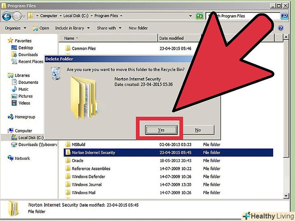This screenshot has height=221, width=295.
Task: Sort by the Date modified column header
Action: tap(179, 38)
